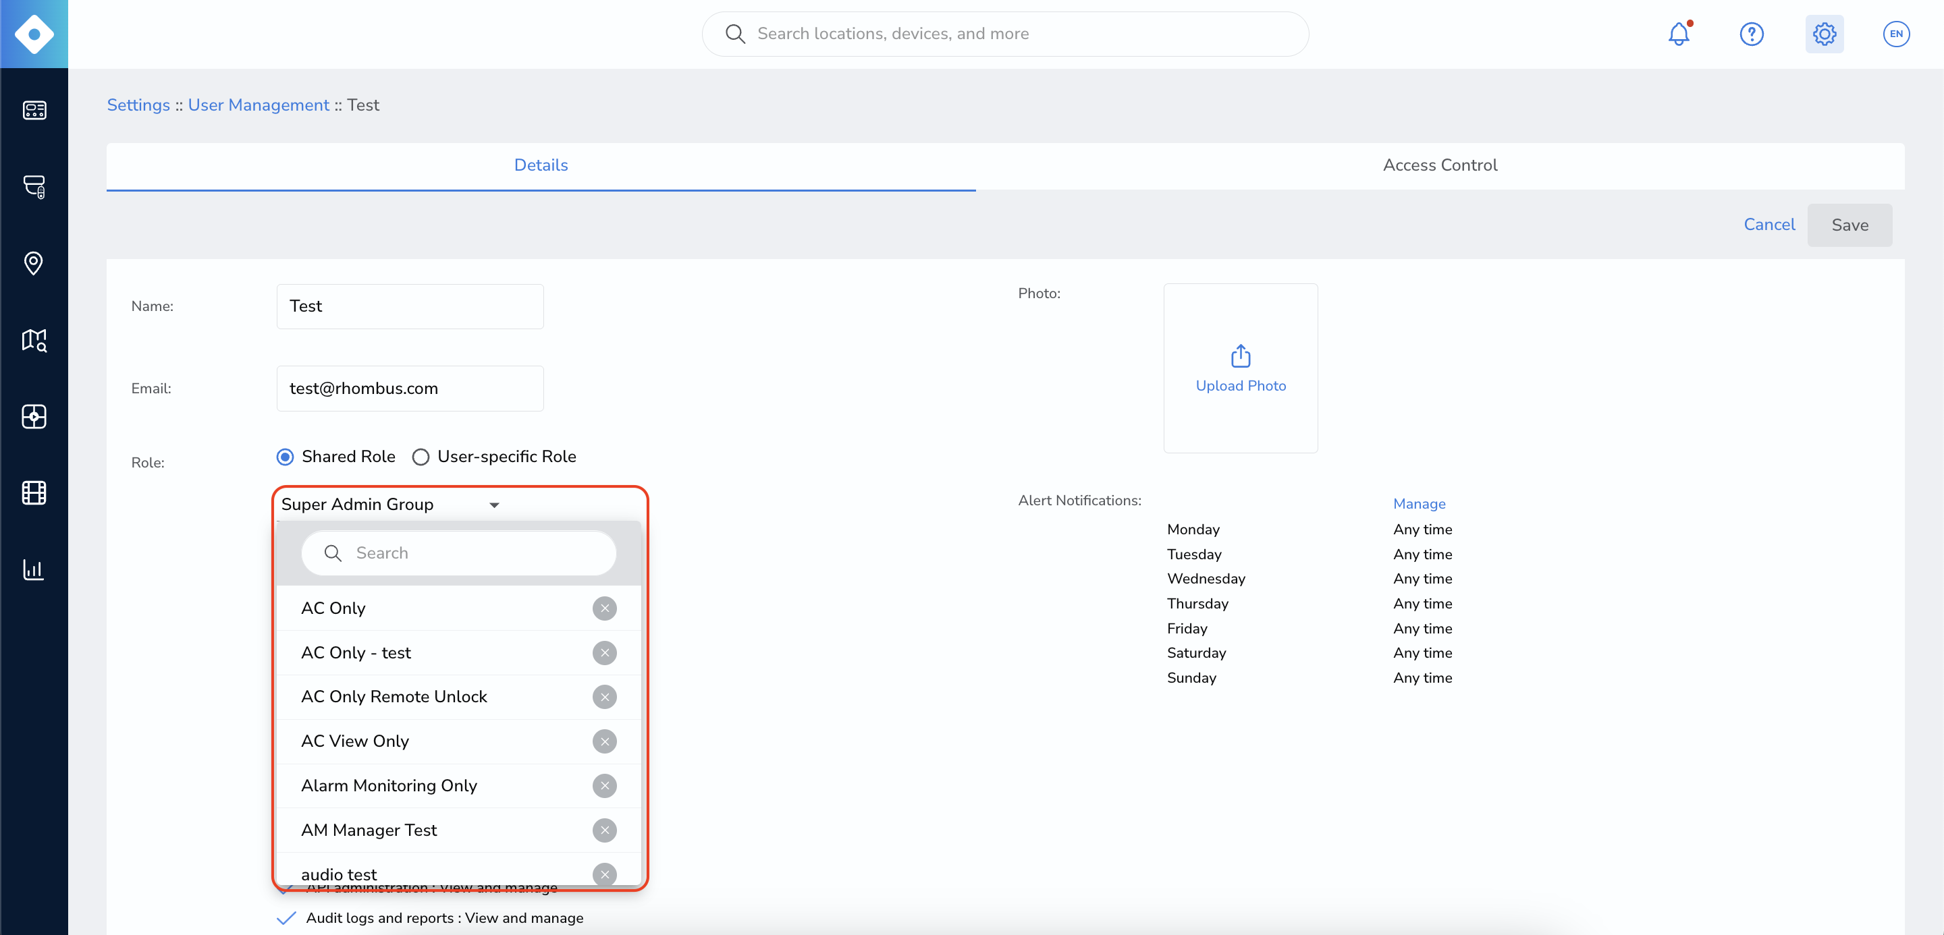Click the Save button
Screen dimensions: 1944x935
(1850, 225)
